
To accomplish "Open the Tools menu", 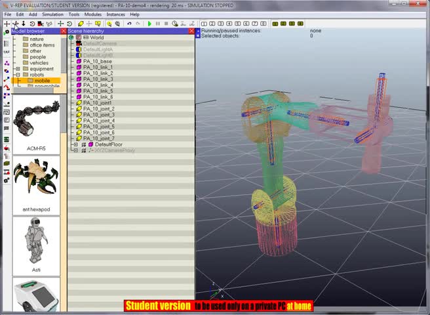I will [x=74, y=14].
